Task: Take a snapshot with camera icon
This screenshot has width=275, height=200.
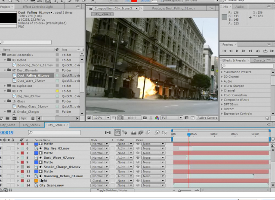Action: (x=145, y=118)
